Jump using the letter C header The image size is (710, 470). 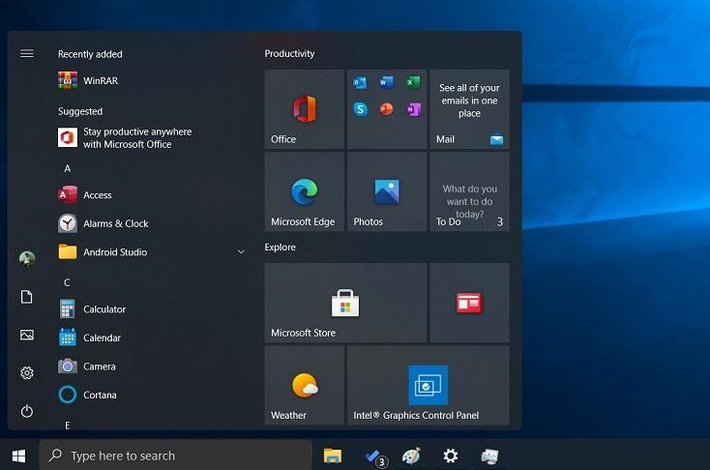pos(67,282)
